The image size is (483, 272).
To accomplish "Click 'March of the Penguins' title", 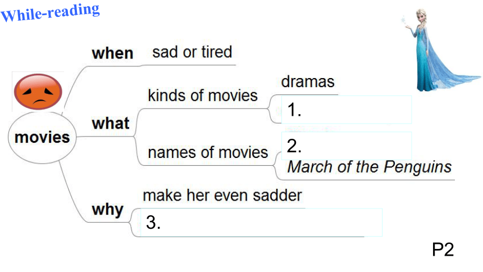I will click(369, 167).
